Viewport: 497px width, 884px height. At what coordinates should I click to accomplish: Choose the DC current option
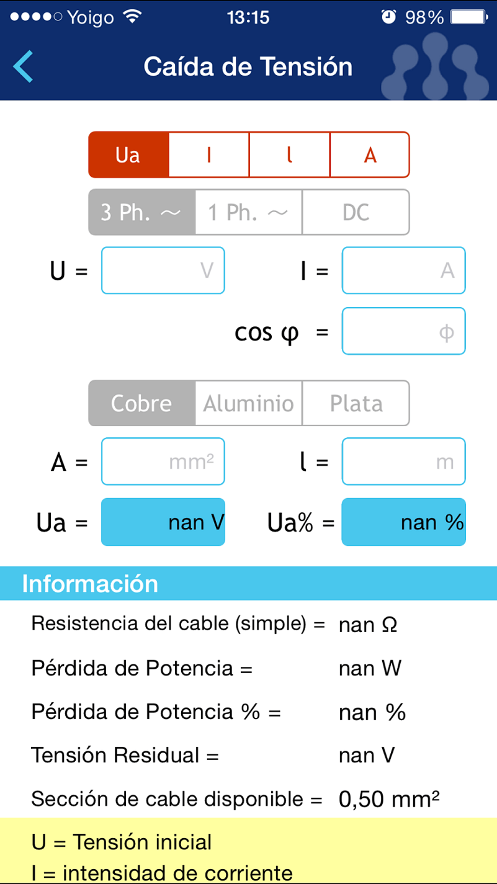(356, 212)
